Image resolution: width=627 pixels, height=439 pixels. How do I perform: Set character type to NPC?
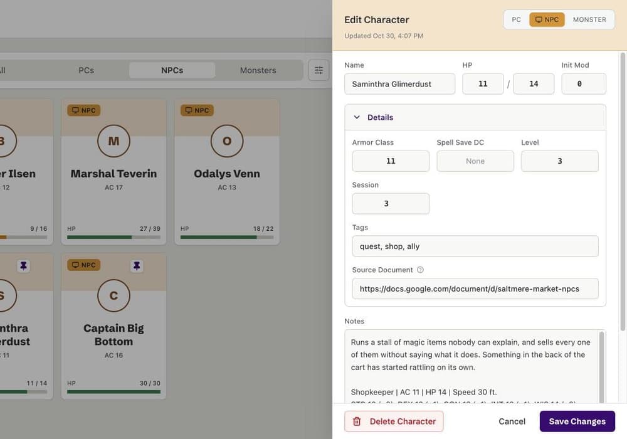coord(547,19)
